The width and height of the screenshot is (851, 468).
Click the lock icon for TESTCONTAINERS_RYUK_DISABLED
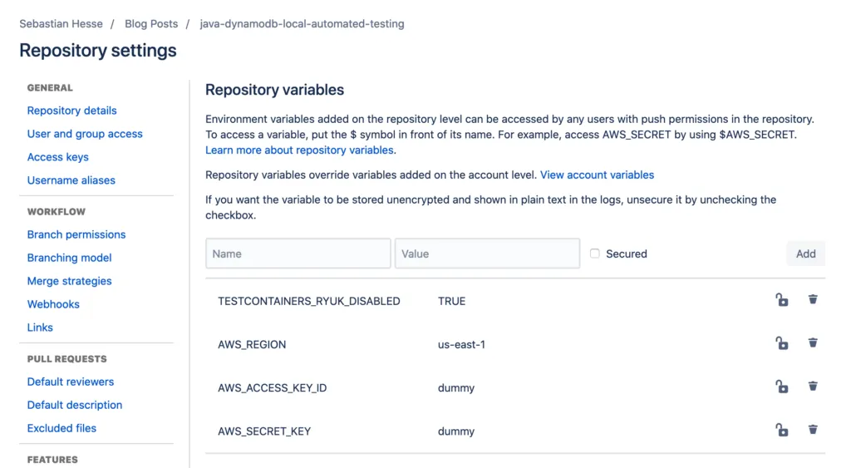pyautogui.click(x=781, y=300)
